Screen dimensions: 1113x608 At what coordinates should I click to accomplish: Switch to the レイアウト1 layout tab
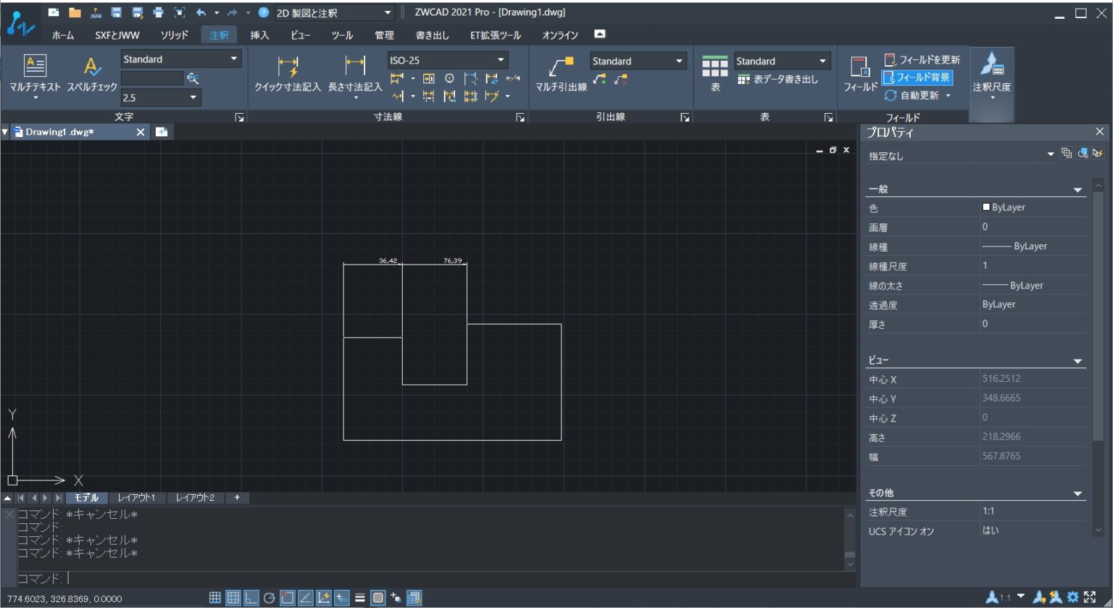137,498
